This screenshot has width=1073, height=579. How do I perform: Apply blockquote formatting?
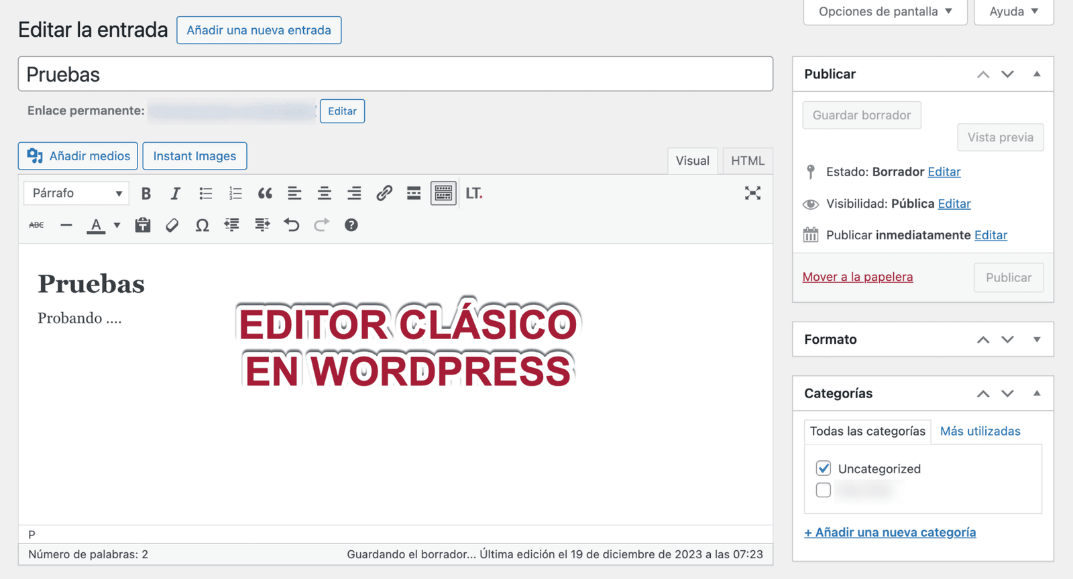click(265, 194)
